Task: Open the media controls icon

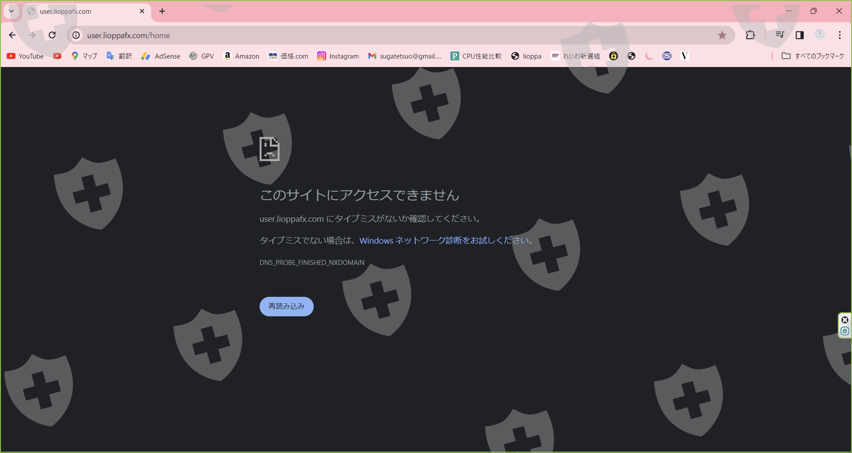Action: pyautogui.click(x=780, y=35)
